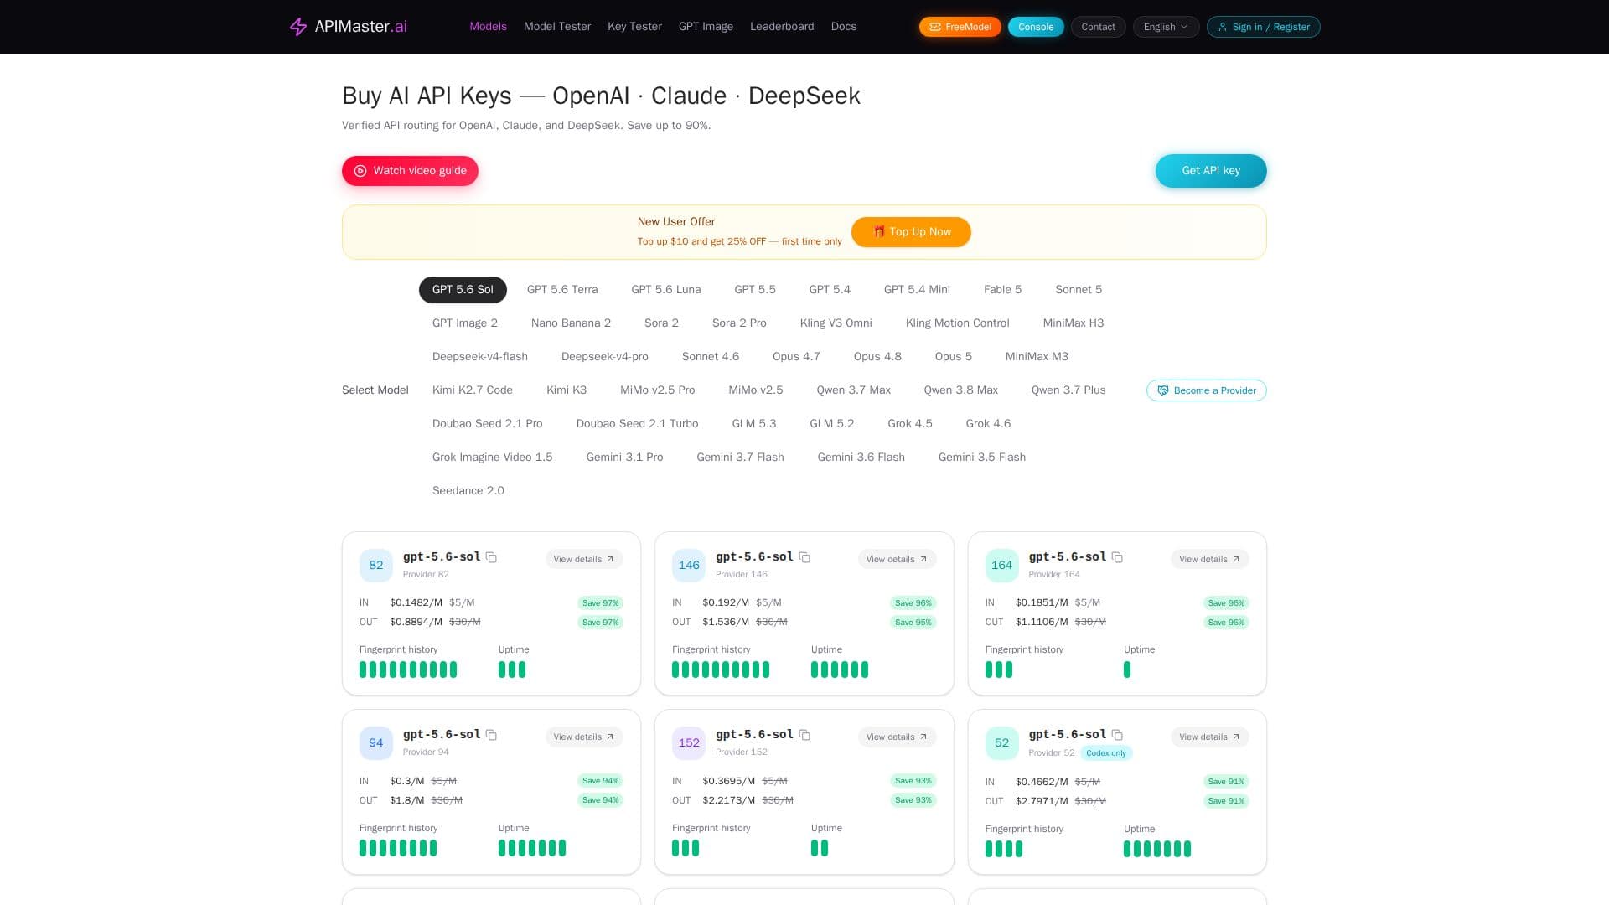The width and height of the screenshot is (1609, 905).
Task: Click the 152 provider badge
Action: tap(689, 743)
